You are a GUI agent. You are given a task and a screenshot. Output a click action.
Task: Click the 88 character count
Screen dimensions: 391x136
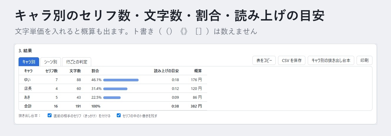79,80
